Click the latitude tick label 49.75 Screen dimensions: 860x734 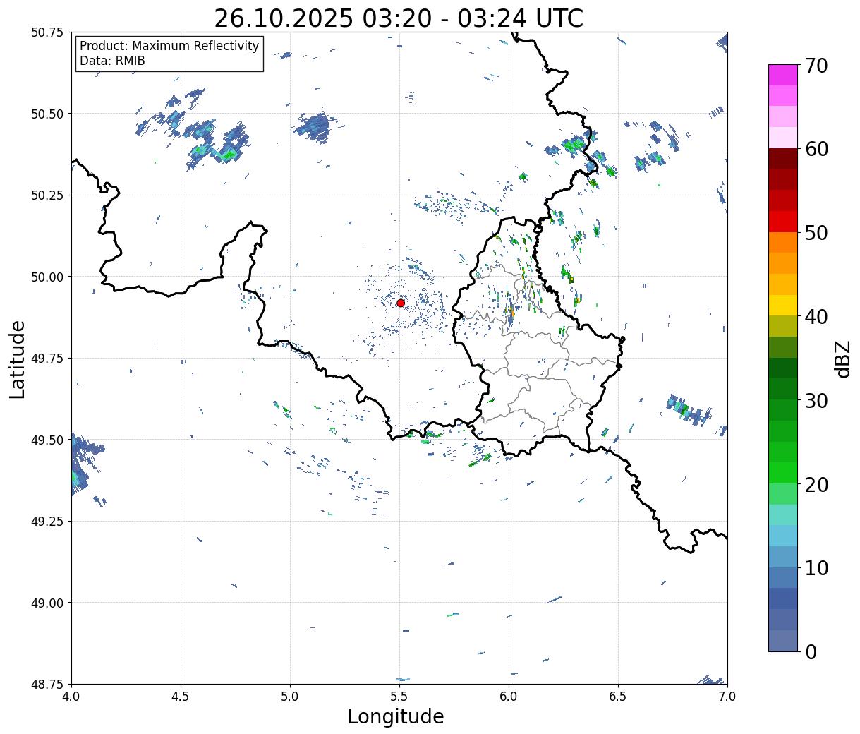point(47,359)
